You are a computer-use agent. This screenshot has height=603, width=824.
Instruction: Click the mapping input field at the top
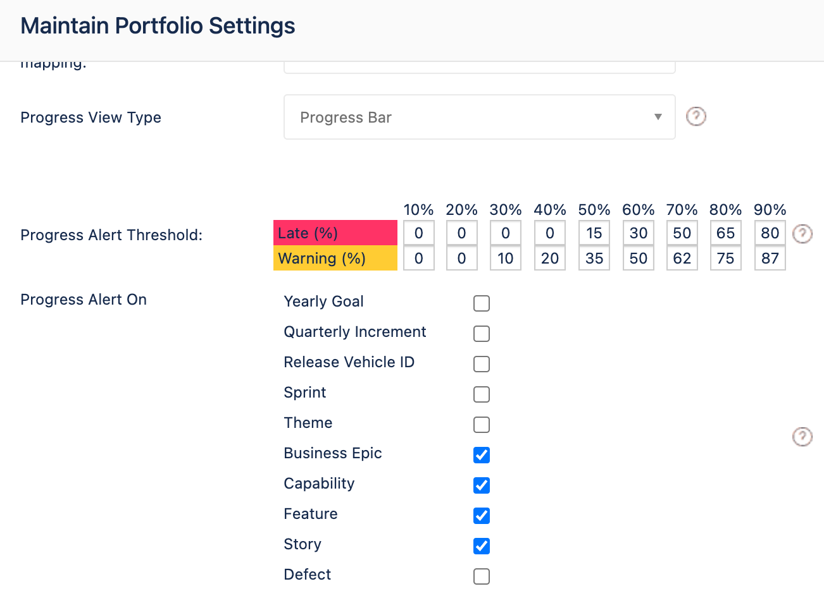point(479,65)
